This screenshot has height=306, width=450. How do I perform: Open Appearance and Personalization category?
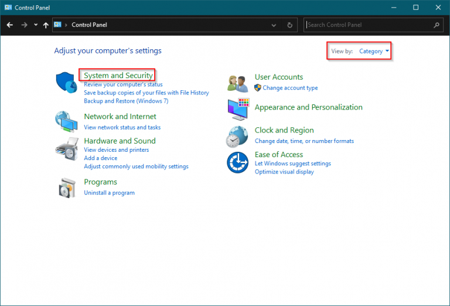coord(309,107)
